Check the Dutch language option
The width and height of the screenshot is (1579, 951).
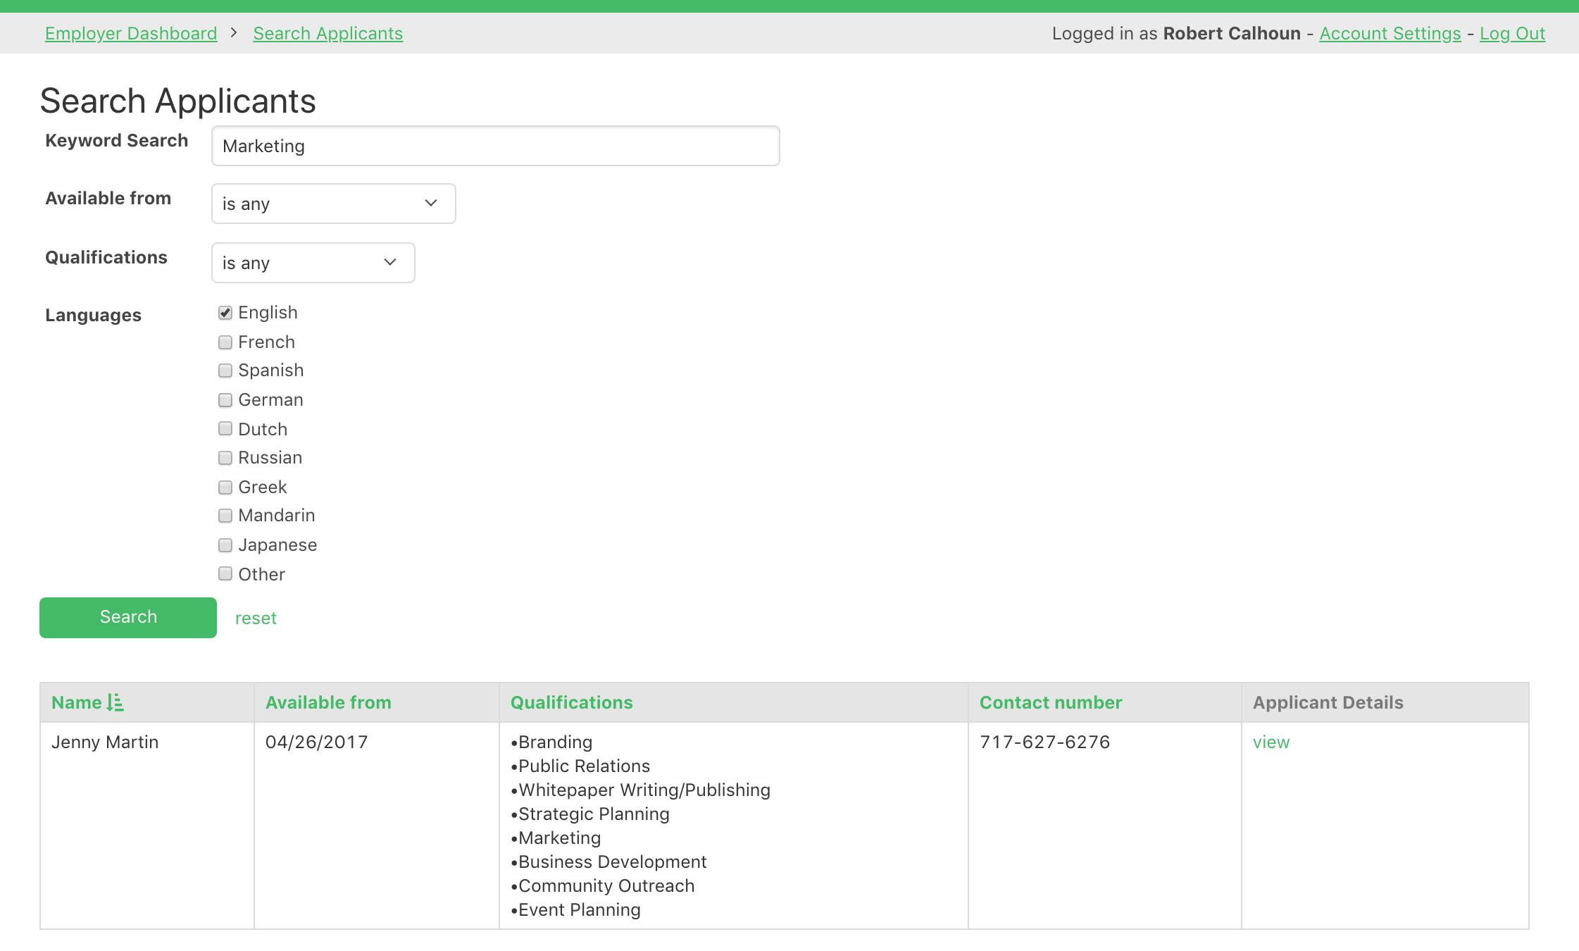tap(225, 428)
